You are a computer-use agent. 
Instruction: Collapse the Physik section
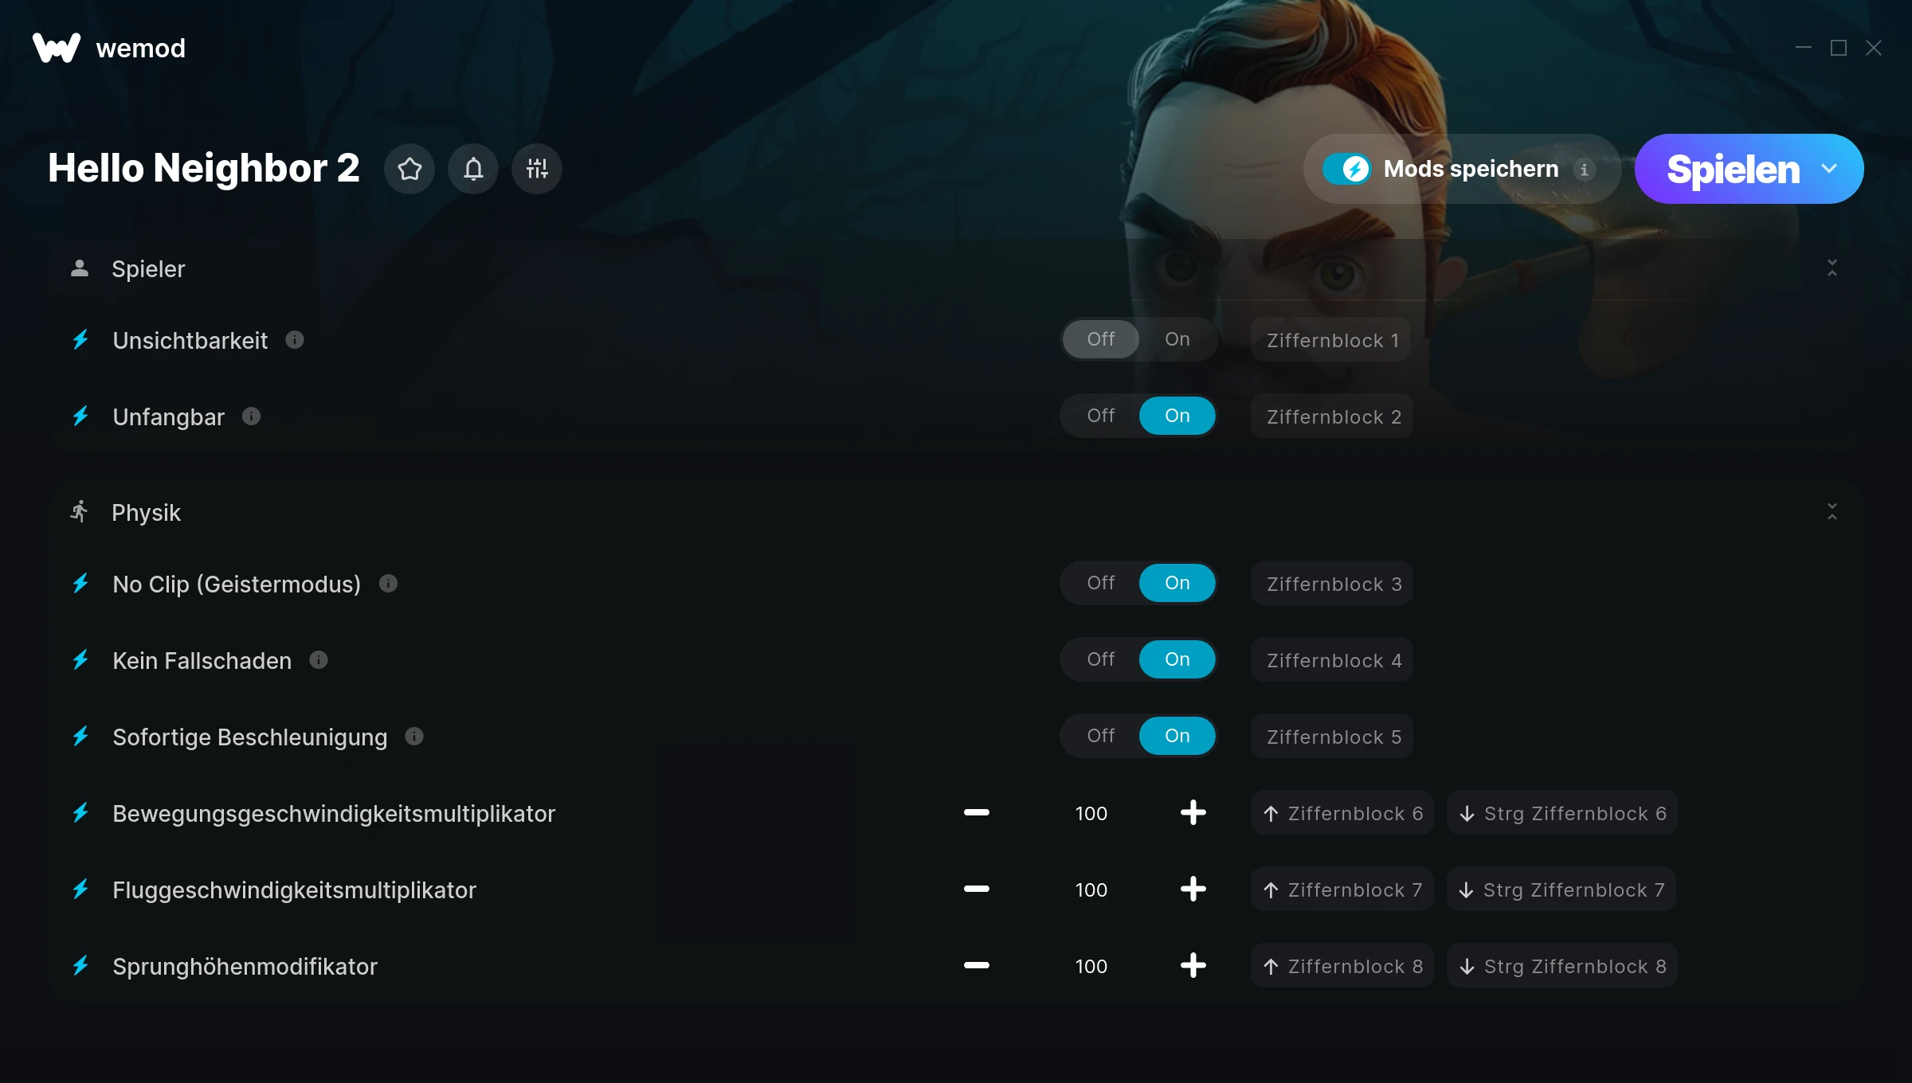coord(1832,512)
